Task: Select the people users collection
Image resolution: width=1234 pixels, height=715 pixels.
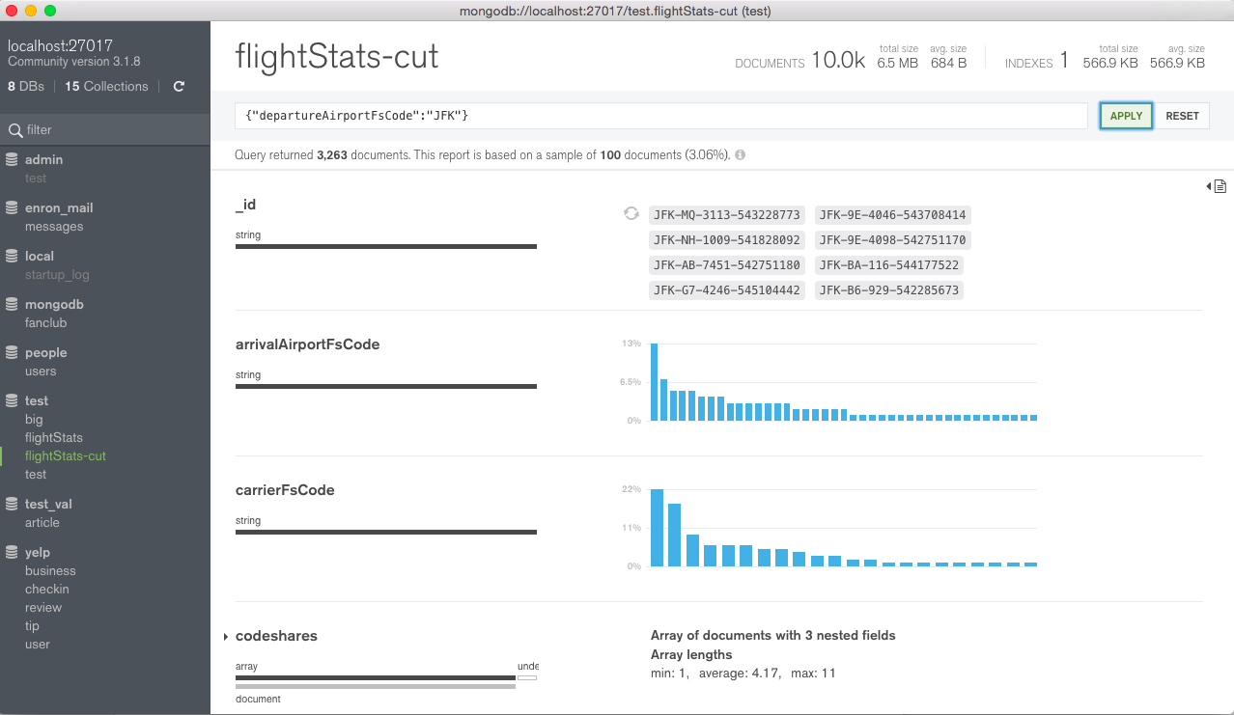Action: [41, 371]
